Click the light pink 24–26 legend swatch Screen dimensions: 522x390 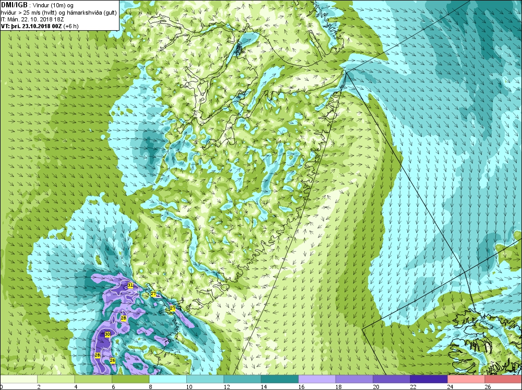[x=466, y=379]
